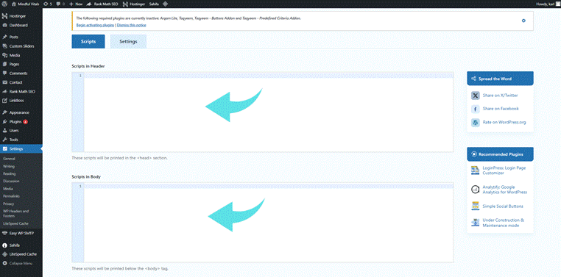Click inside the Scripts in Body editor

click(x=268, y=223)
